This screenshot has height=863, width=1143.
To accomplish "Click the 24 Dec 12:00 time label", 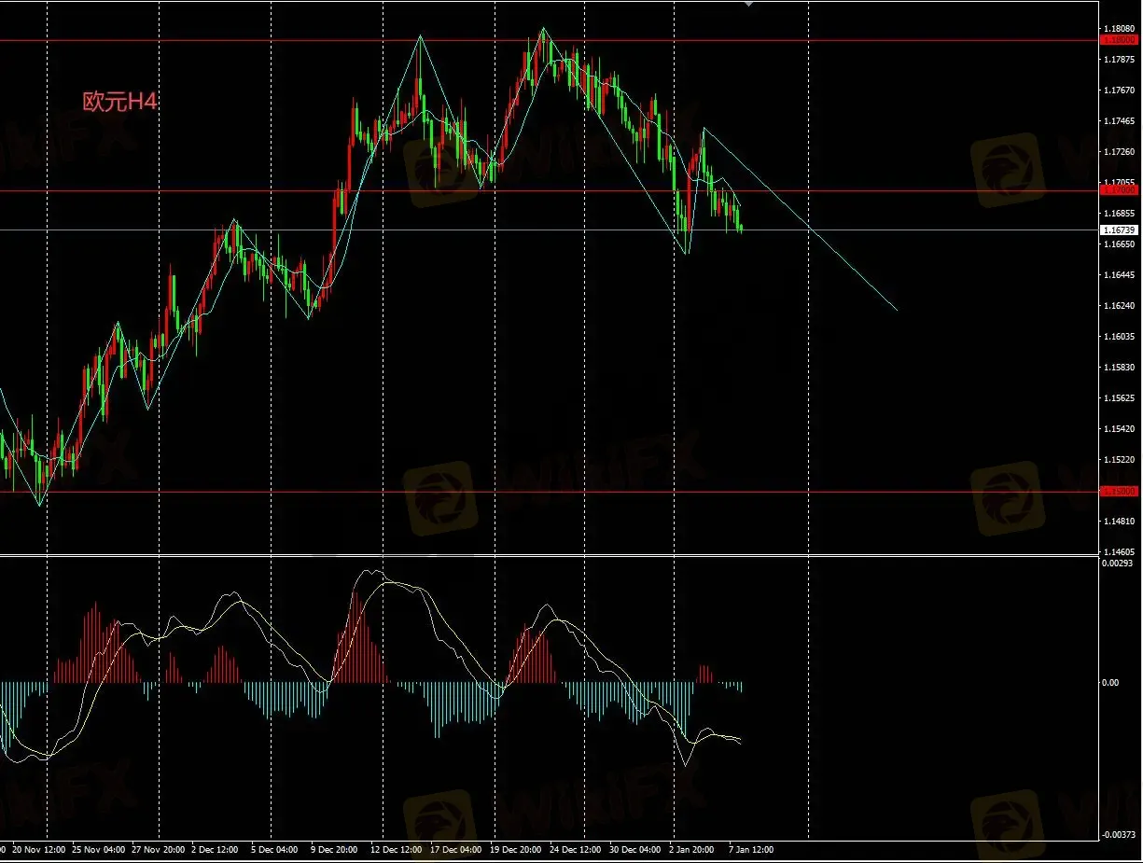I will click(576, 850).
